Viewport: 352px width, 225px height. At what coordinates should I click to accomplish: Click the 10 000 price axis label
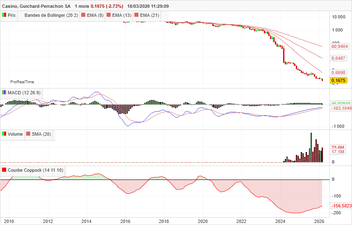(338, 17)
